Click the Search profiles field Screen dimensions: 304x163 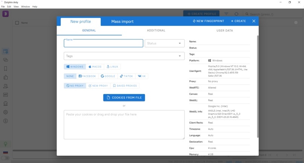click(x=273, y=14)
